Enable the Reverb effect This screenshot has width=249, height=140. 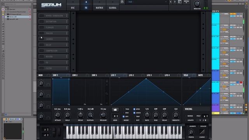[x=42, y=56]
